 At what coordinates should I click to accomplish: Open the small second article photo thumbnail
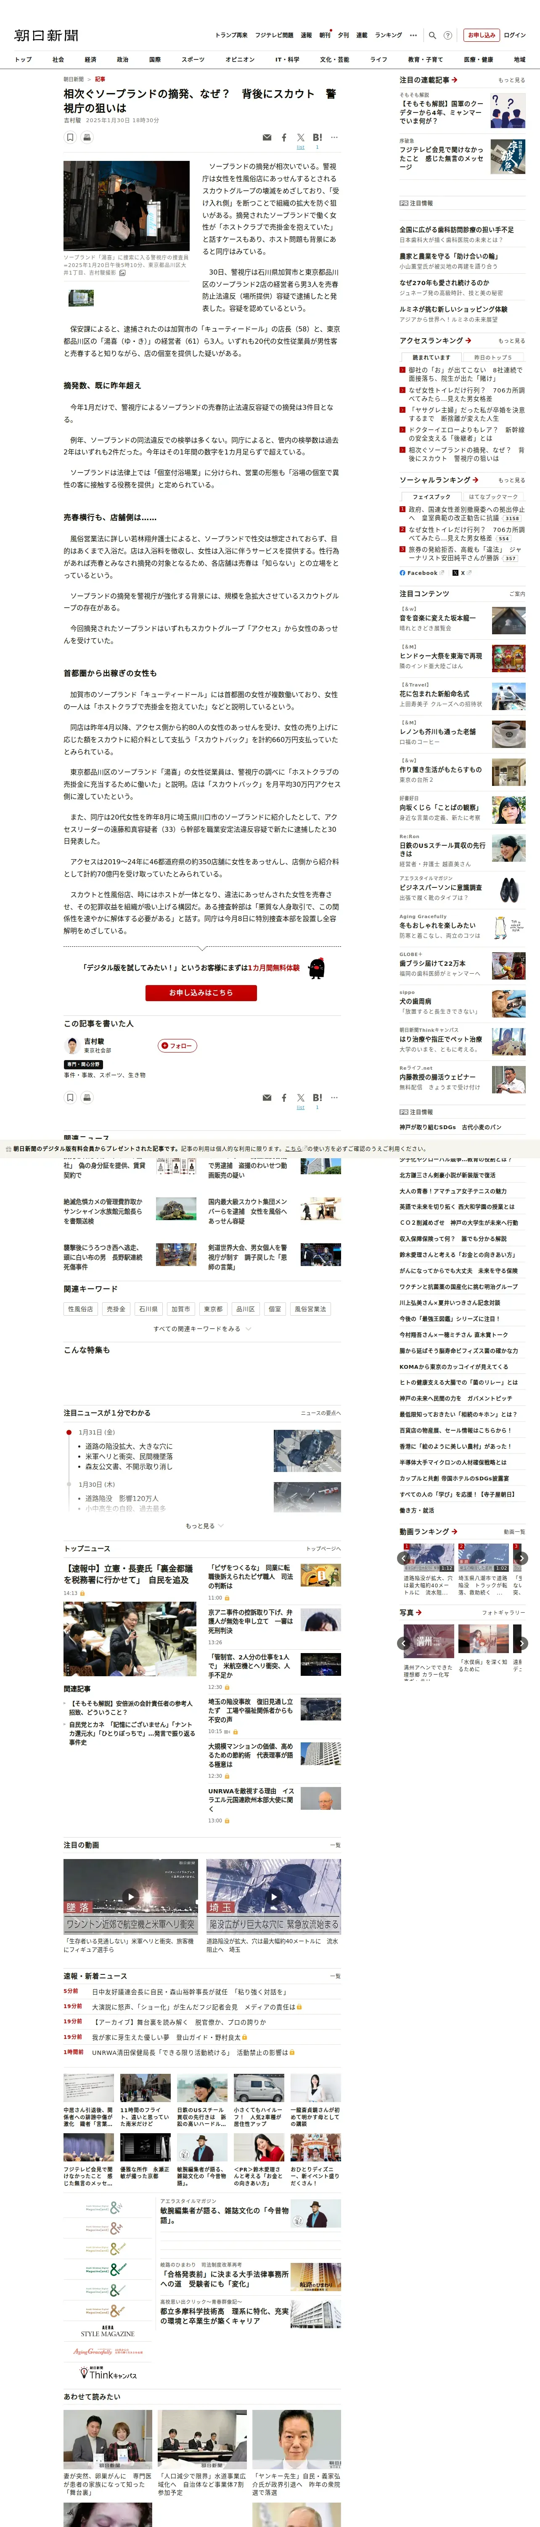click(80, 297)
